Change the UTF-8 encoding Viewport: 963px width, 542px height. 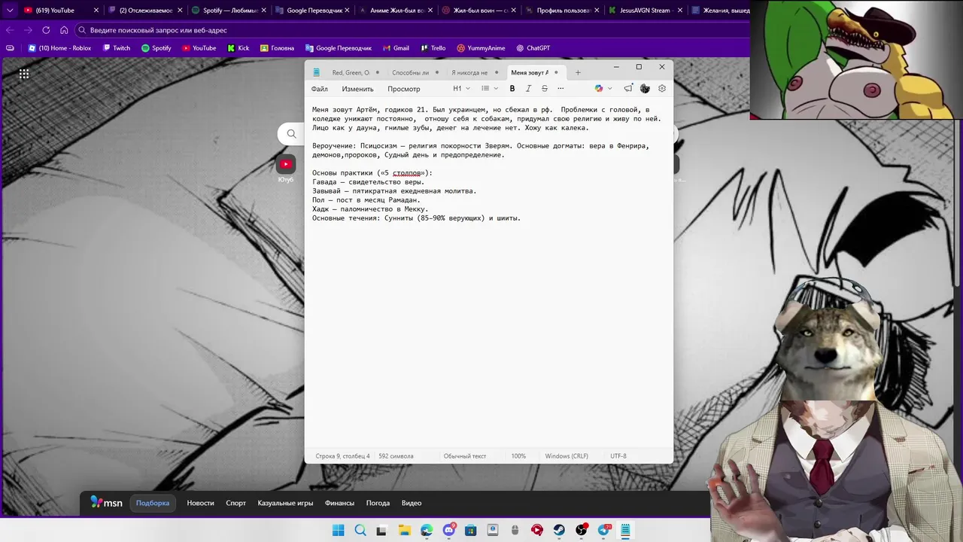(618, 456)
